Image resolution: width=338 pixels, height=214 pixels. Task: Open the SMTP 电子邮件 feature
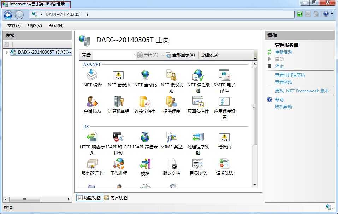click(224, 81)
